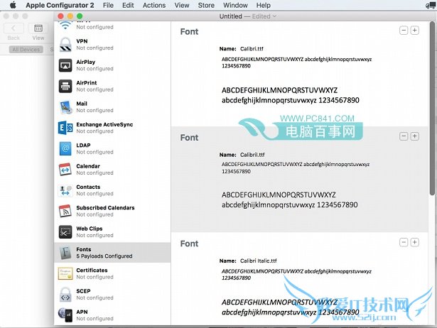Screen dimensions: 437x328
Task: Add a payload after Calibri.ttf
Action: tap(415, 31)
